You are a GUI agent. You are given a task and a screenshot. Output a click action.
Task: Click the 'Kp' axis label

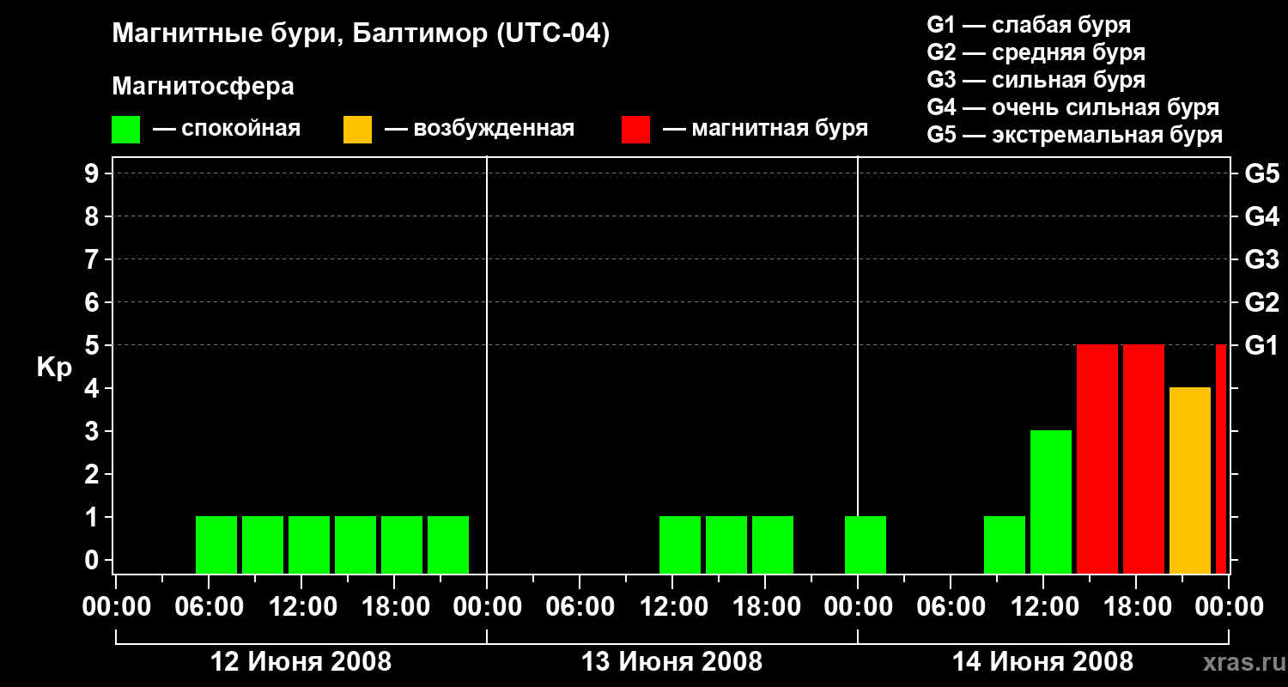pyautogui.click(x=54, y=368)
